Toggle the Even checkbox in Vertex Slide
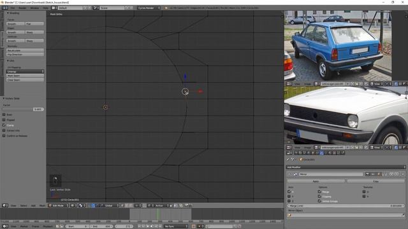 [x=4, y=114]
